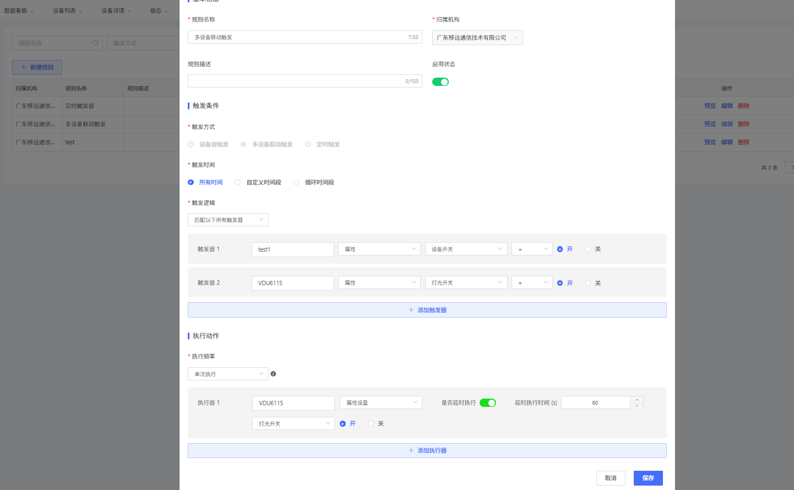Switch to the 数据看板 tab

16,11
